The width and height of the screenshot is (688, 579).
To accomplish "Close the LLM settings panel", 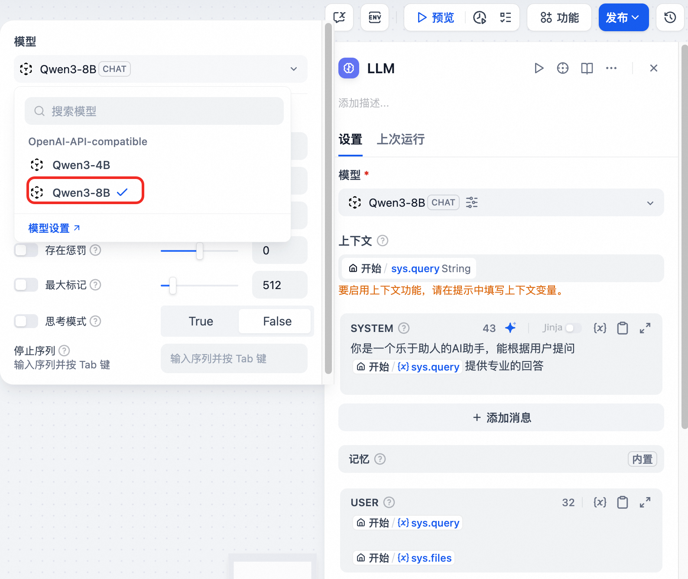I will [x=654, y=68].
